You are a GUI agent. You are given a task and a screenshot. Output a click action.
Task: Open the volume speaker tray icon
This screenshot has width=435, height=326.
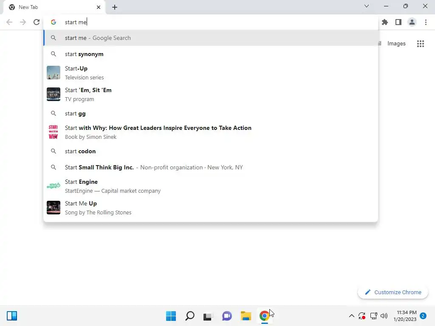[384, 316]
